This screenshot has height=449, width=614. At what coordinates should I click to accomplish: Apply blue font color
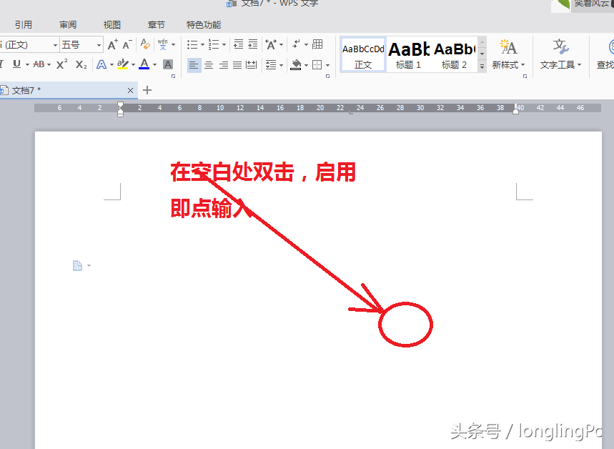[x=144, y=64]
